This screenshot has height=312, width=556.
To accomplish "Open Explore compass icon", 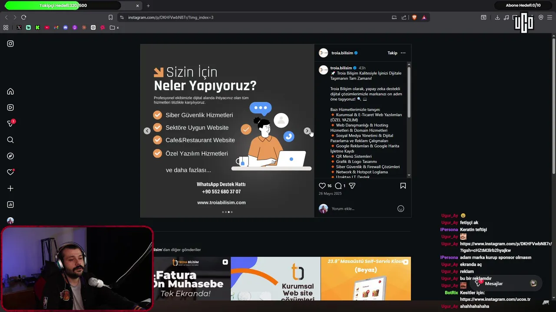I will click(10, 156).
